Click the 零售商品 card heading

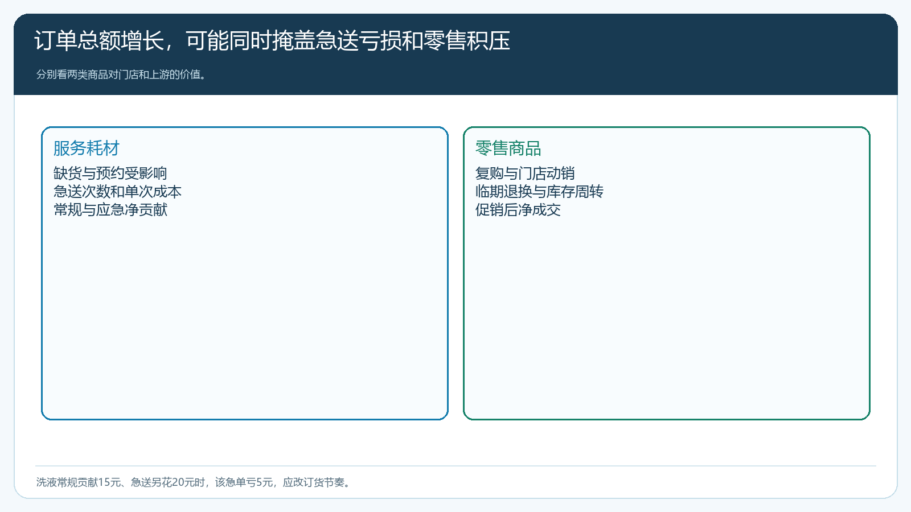pyautogui.click(x=508, y=148)
